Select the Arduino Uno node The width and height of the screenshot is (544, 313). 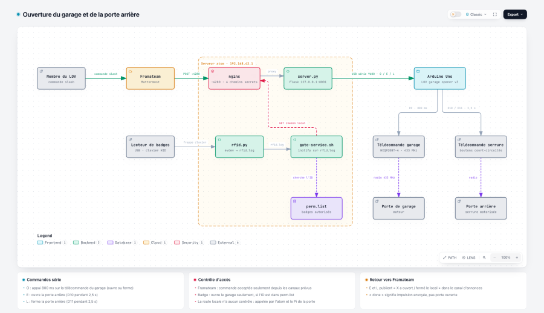click(x=439, y=78)
